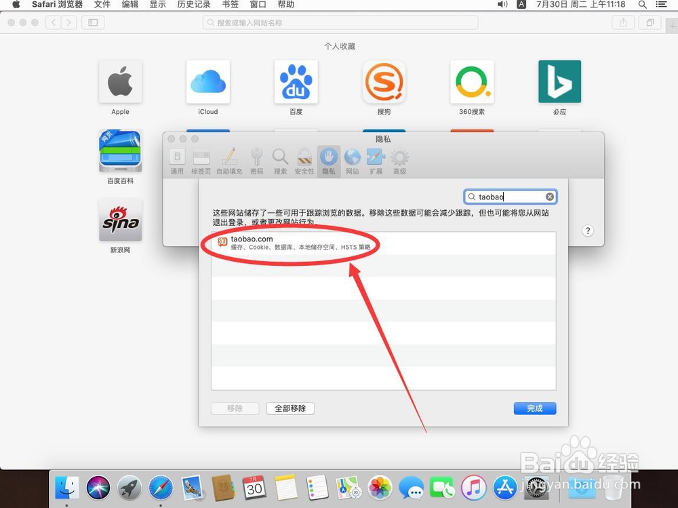Image resolution: width=678 pixels, height=508 pixels.
Task: Go forward with Safari forward arrow
Action: 68,22
